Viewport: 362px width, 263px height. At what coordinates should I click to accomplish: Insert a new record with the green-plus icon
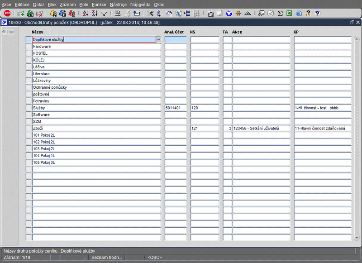[21, 14]
